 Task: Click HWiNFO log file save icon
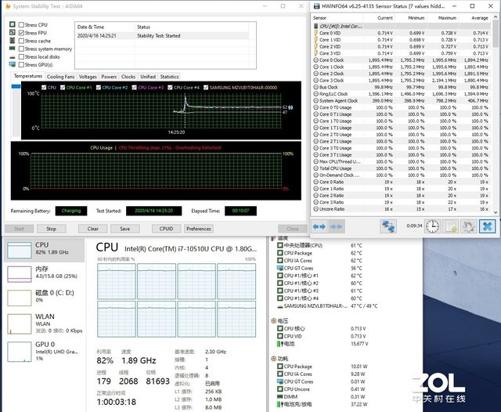[451, 226]
